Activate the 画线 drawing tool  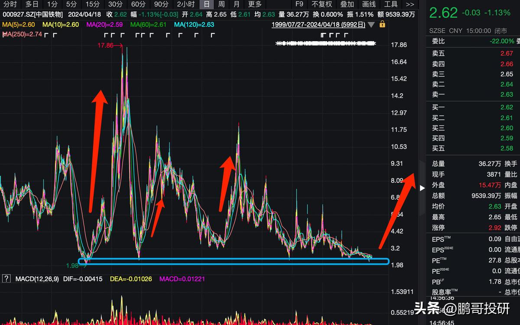(x=369, y=4)
